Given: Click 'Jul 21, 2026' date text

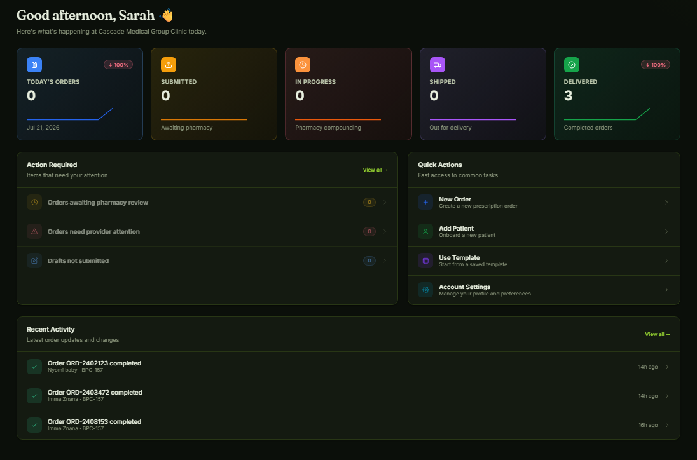Looking at the screenshot, I should 43,128.
